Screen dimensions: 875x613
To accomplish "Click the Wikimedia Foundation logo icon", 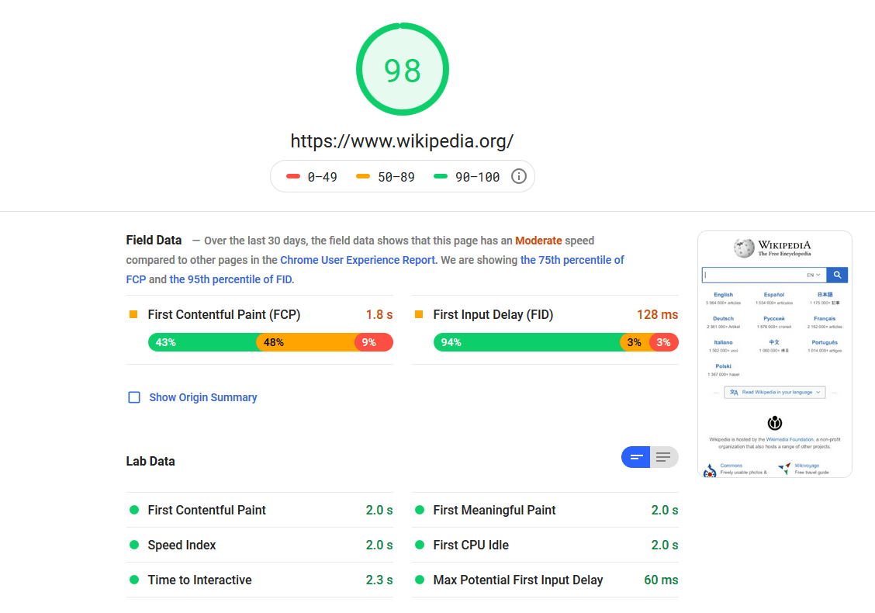I will (x=774, y=423).
